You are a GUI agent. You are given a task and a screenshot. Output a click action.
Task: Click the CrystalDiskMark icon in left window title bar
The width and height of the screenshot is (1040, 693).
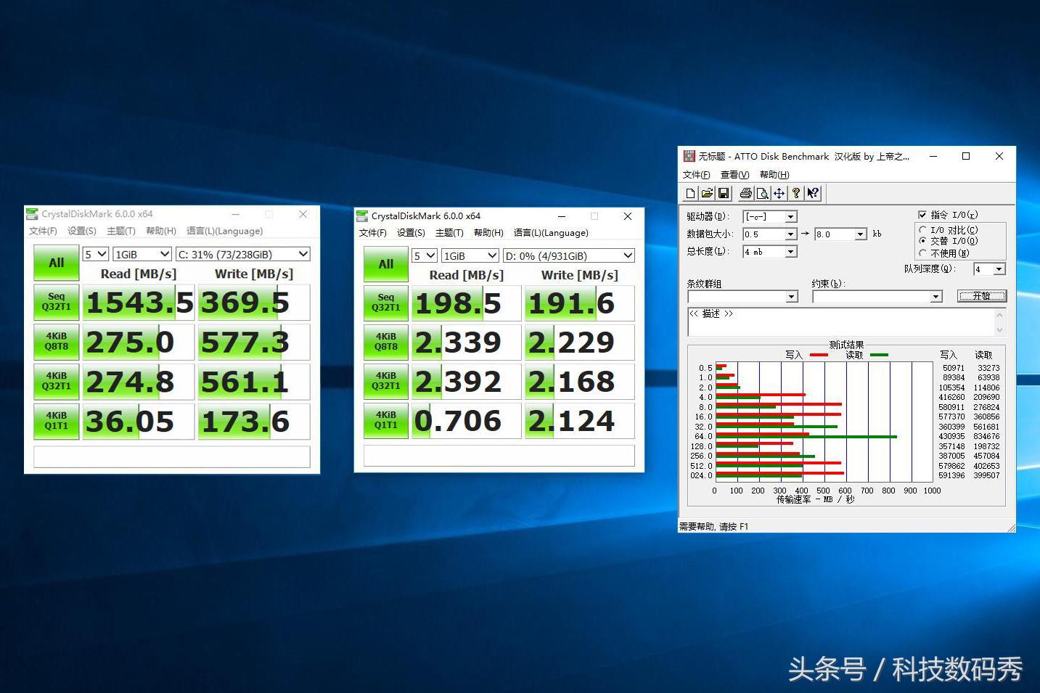point(32,213)
